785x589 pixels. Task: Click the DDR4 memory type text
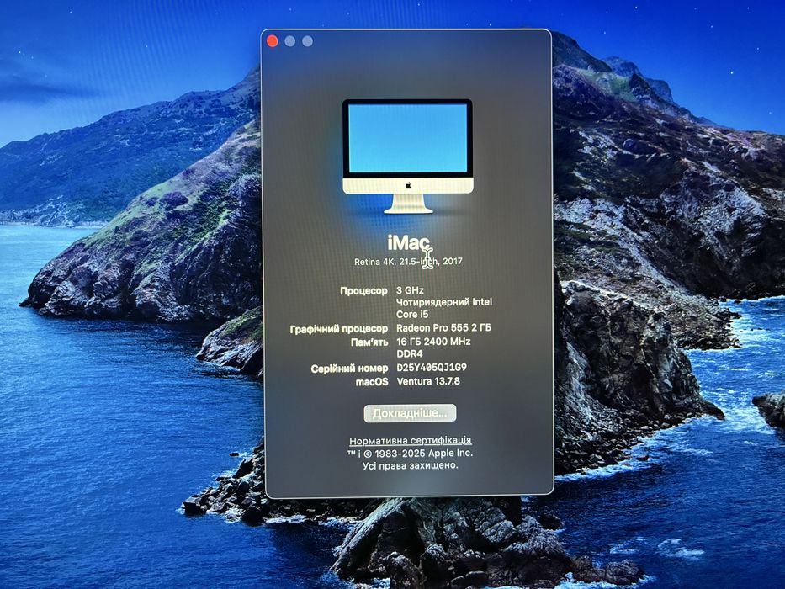pos(410,354)
